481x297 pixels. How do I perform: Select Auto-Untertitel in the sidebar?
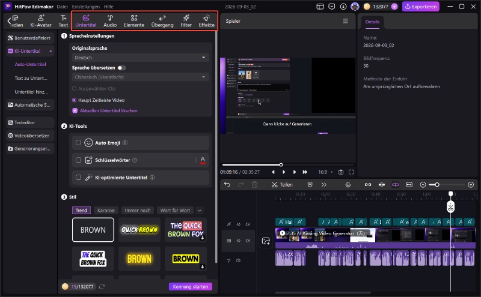(31, 64)
